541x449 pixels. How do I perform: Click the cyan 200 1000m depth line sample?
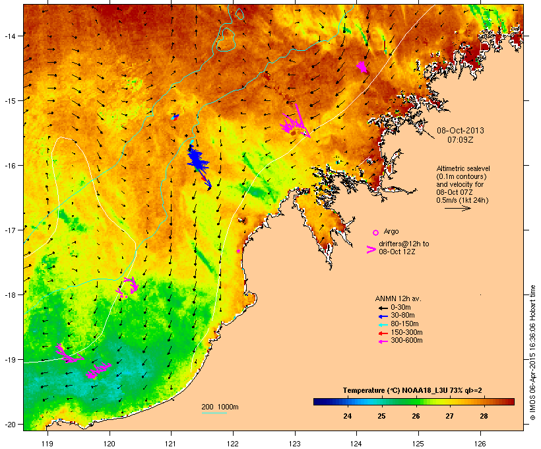(214, 413)
